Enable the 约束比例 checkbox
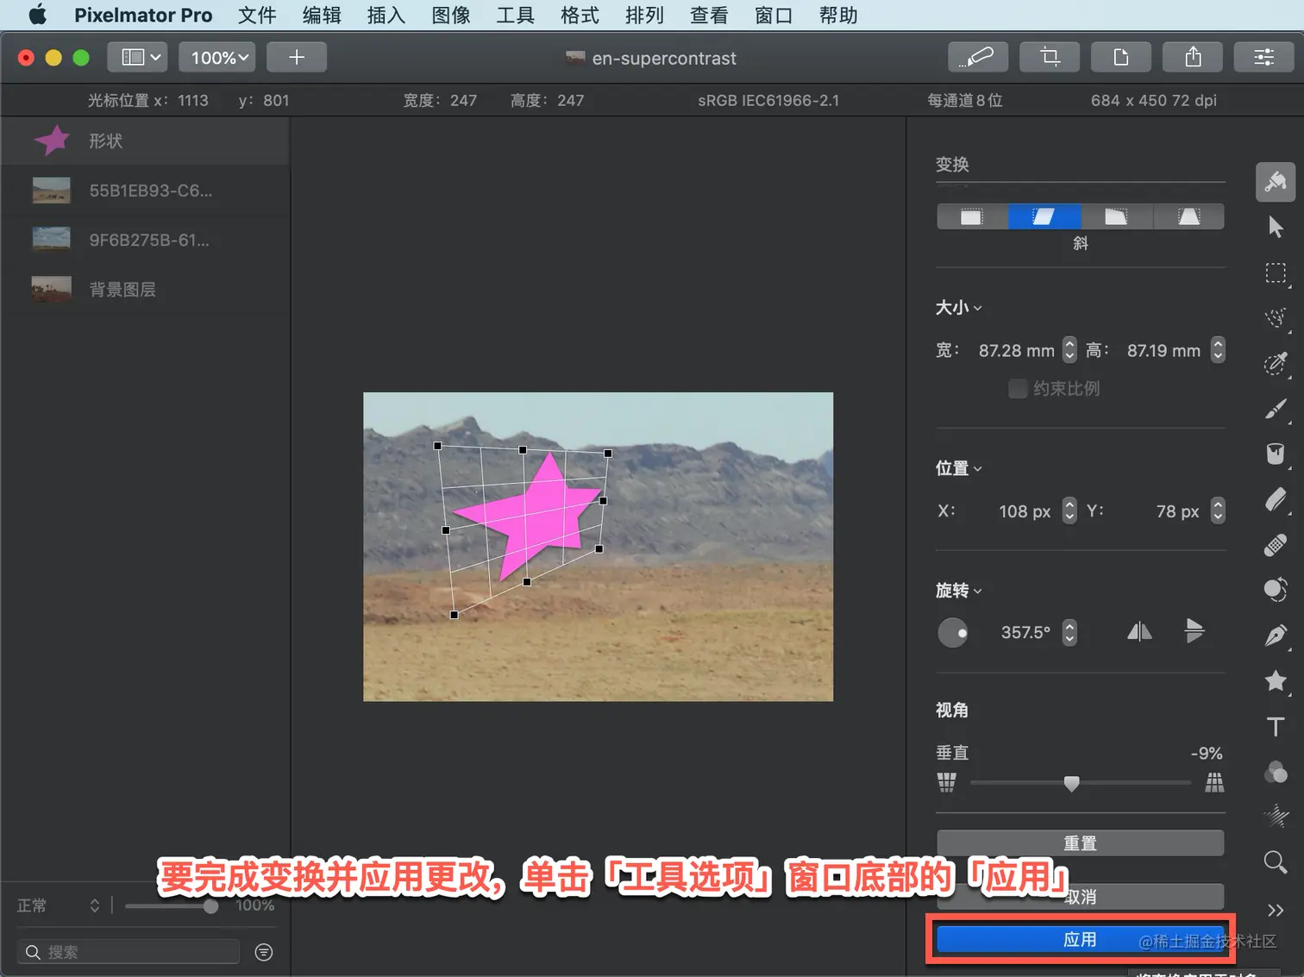 click(x=1018, y=389)
